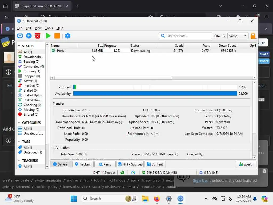
Task: Click the Sign Up link on Pastebin
Action: pyautogui.click(x=200, y=180)
